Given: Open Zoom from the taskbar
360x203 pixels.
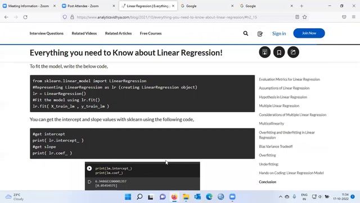Looking at the screenshot, I should click(x=232, y=197).
